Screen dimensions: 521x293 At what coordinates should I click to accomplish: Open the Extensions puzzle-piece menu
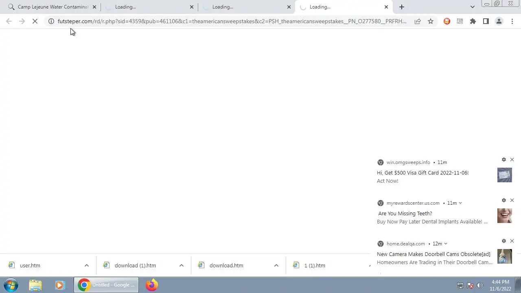[473, 21]
